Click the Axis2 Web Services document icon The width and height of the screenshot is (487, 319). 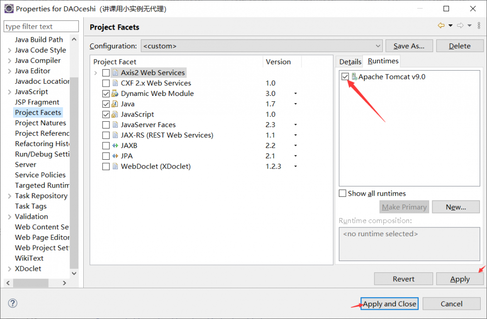(115, 73)
